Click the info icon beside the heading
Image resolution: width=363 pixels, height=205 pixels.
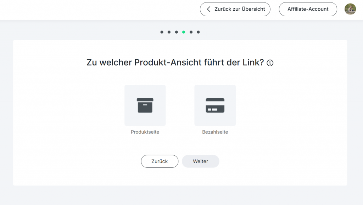point(270,63)
